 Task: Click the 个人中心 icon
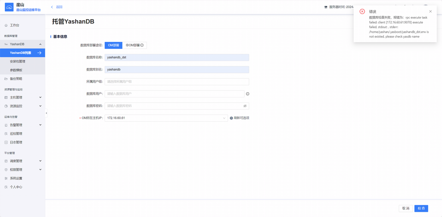click(x=6, y=187)
